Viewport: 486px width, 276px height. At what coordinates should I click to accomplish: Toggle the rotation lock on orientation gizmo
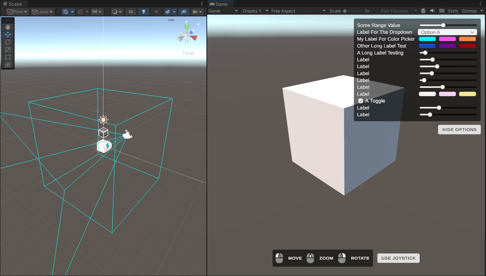pos(198,24)
